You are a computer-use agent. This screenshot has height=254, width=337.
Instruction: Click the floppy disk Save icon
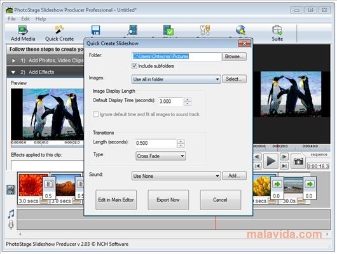pos(95,30)
